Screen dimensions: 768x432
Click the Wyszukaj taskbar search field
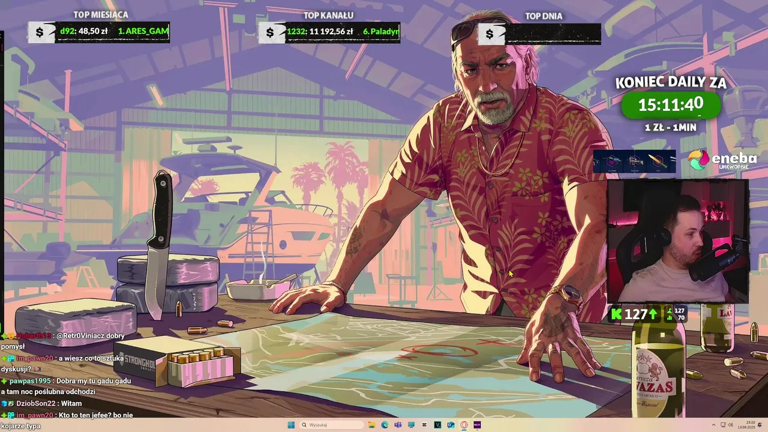tap(331, 425)
